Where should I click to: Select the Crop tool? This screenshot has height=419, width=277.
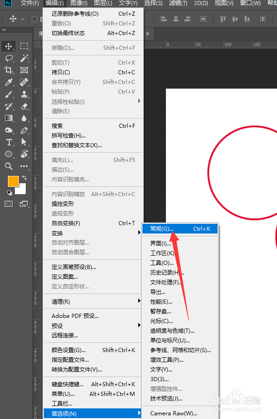tap(9, 70)
